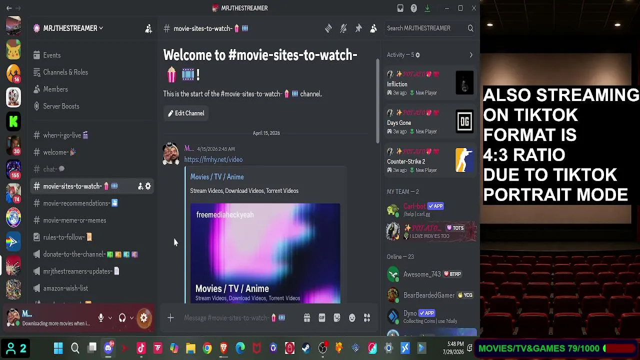Launch Google Chrome from the taskbar
Image resolution: width=640 pixels, height=360 pixels.
pyautogui.click(x=207, y=348)
